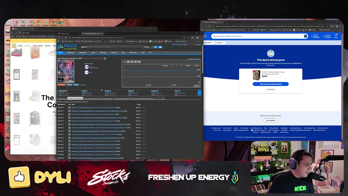Image resolution: width=348 pixels, height=196 pixels.
Task: Bookmark the PriceCharting page with star icon
Action: 187,38
